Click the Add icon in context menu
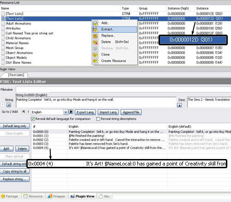 point(95,23)
